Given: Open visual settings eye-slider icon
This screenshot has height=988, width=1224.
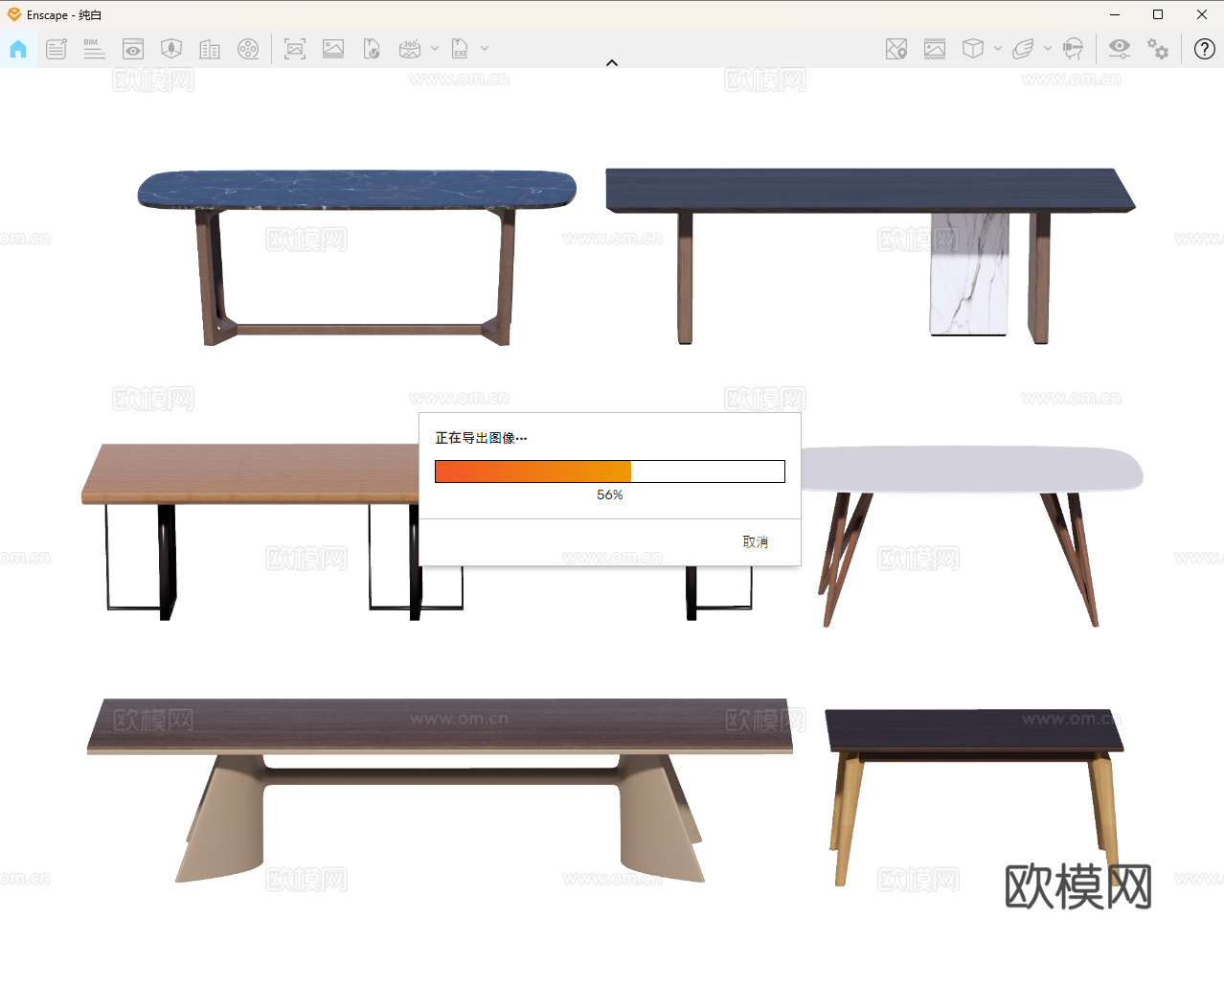Looking at the screenshot, I should coord(1120,49).
